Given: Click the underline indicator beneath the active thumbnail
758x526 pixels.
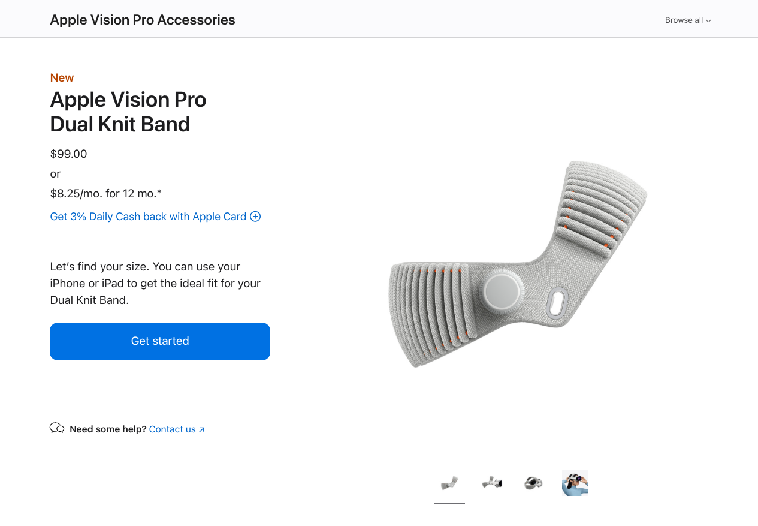Looking at the screenshot, I should point(449,503).
